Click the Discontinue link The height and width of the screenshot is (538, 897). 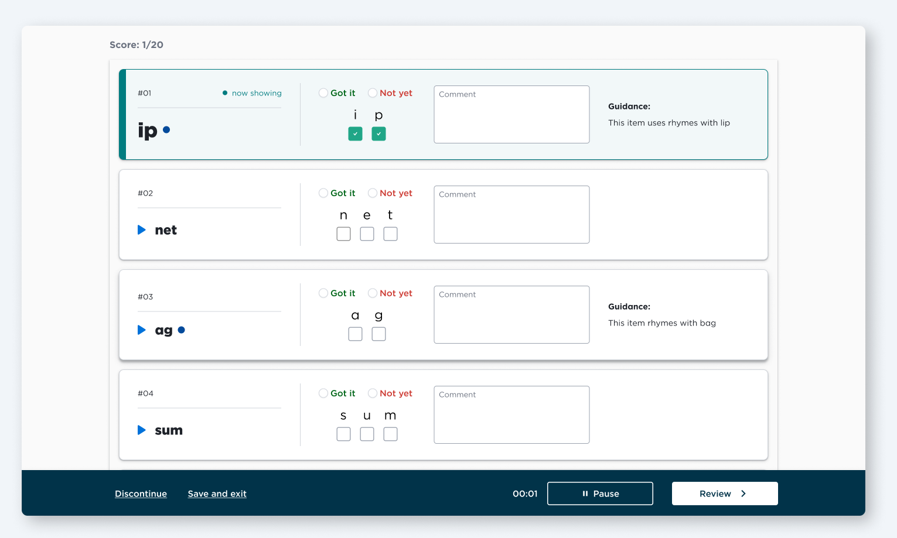tap(141, 494)
